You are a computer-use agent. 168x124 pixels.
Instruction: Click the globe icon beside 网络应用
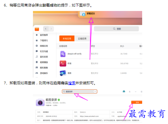(x=37, y=46)
